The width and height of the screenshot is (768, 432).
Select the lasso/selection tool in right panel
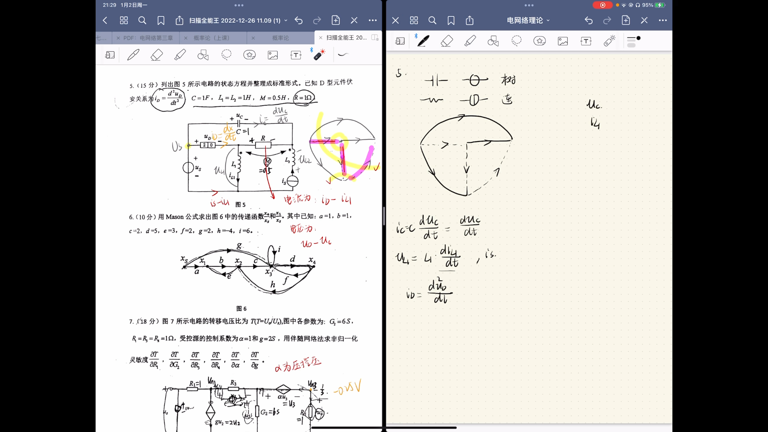[516, 41]
